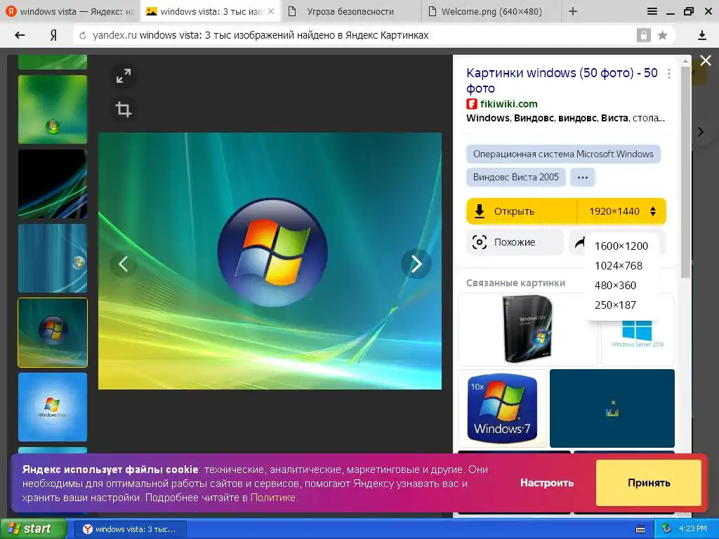Show the previous image with left arrow

coord(124,264)
